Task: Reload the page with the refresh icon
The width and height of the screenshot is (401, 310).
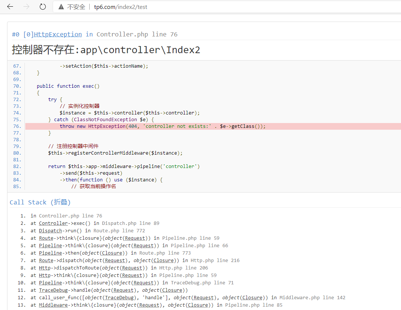Action: (43, 7)
